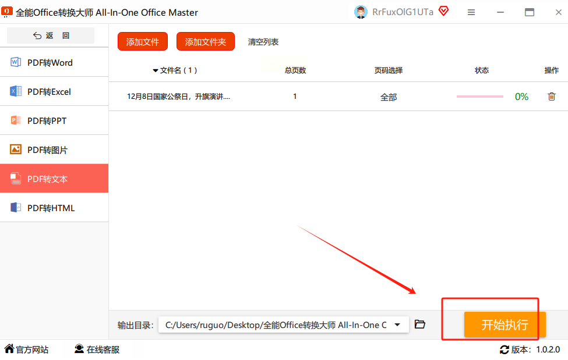Choose PDF转图片 conversion mode
Image resolution: width=568 pixels, height=360 pixels.
click(x=54, y=149)
